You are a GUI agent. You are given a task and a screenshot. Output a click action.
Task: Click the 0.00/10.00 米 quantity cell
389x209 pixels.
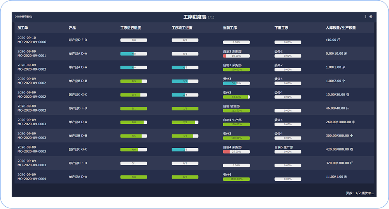(x=336, y=54)
